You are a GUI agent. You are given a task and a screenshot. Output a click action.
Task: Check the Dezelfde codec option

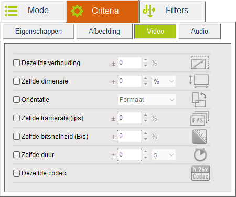tap(16, 173)
